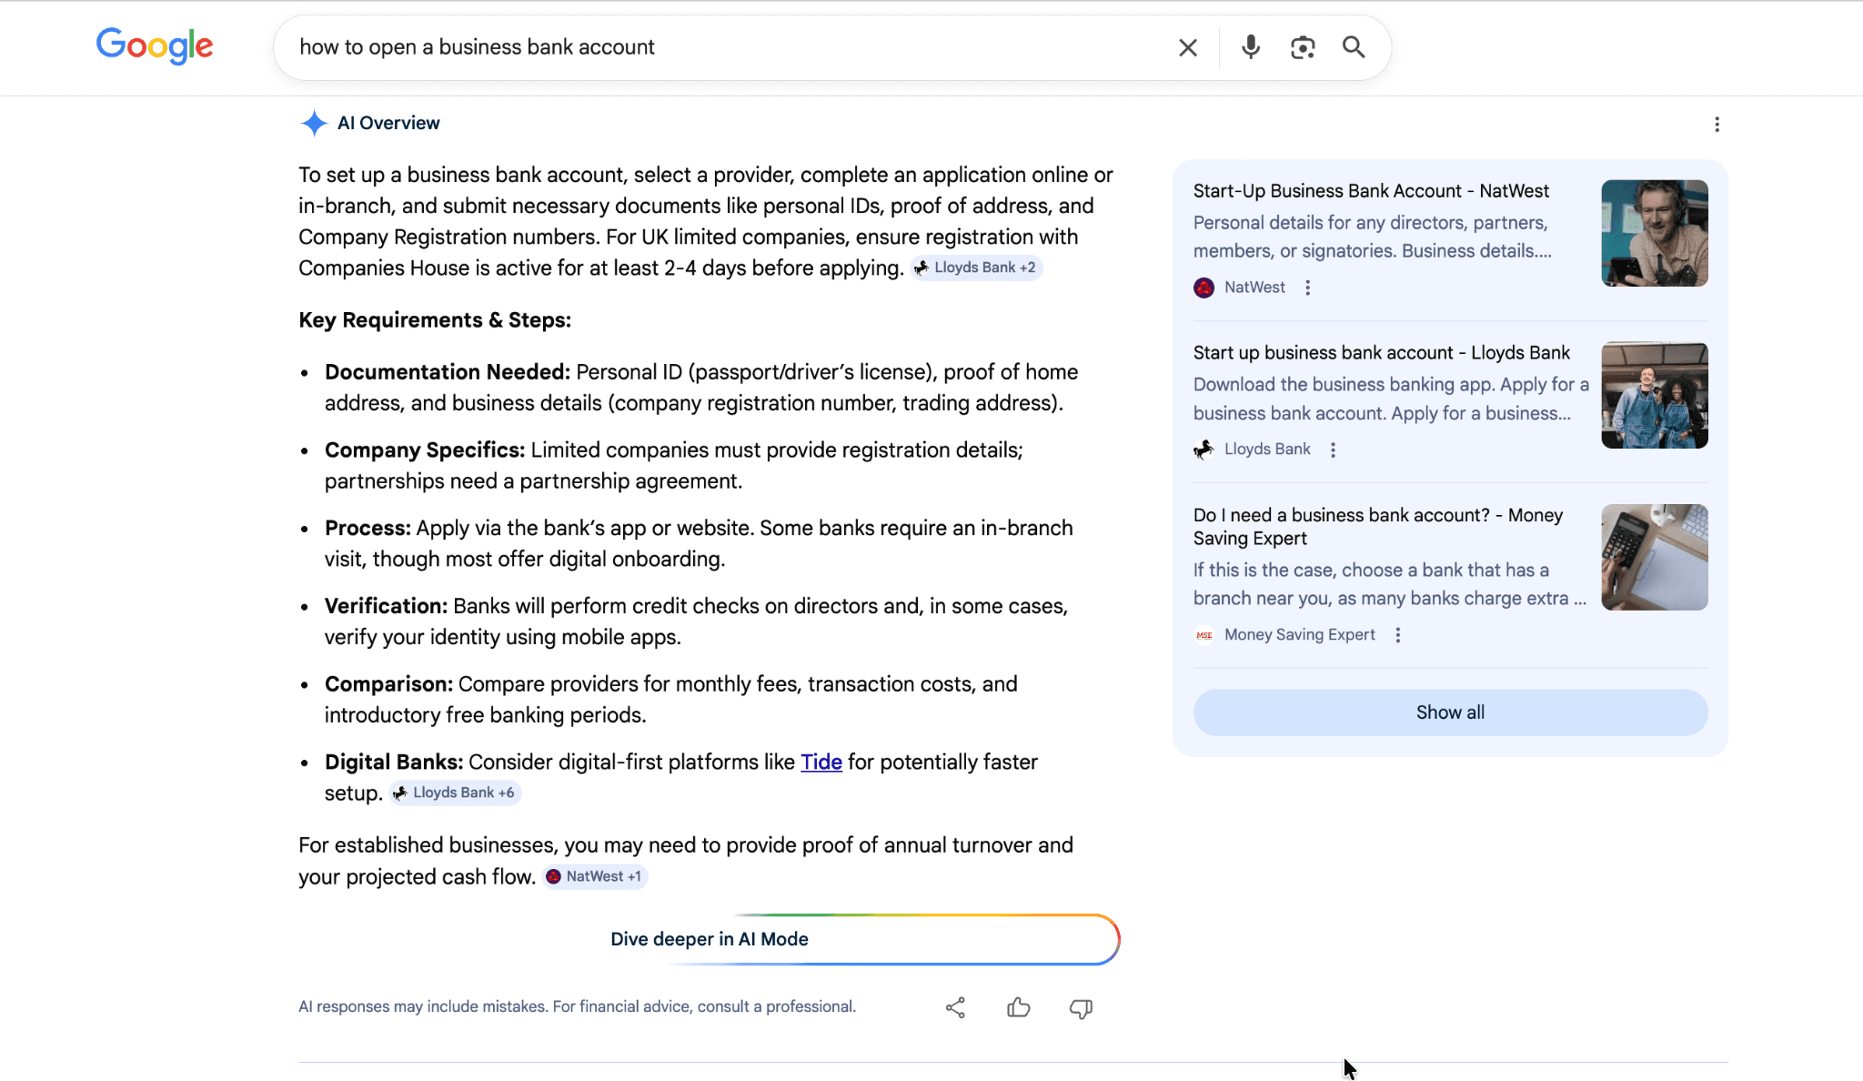
Task: Open the AI Overview three-dot options menu
Action: tap(1717, 124)
